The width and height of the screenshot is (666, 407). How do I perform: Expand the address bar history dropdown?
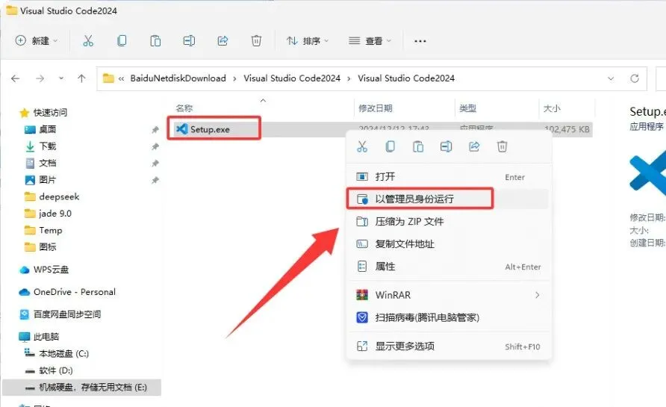click(x=611, y=78)
